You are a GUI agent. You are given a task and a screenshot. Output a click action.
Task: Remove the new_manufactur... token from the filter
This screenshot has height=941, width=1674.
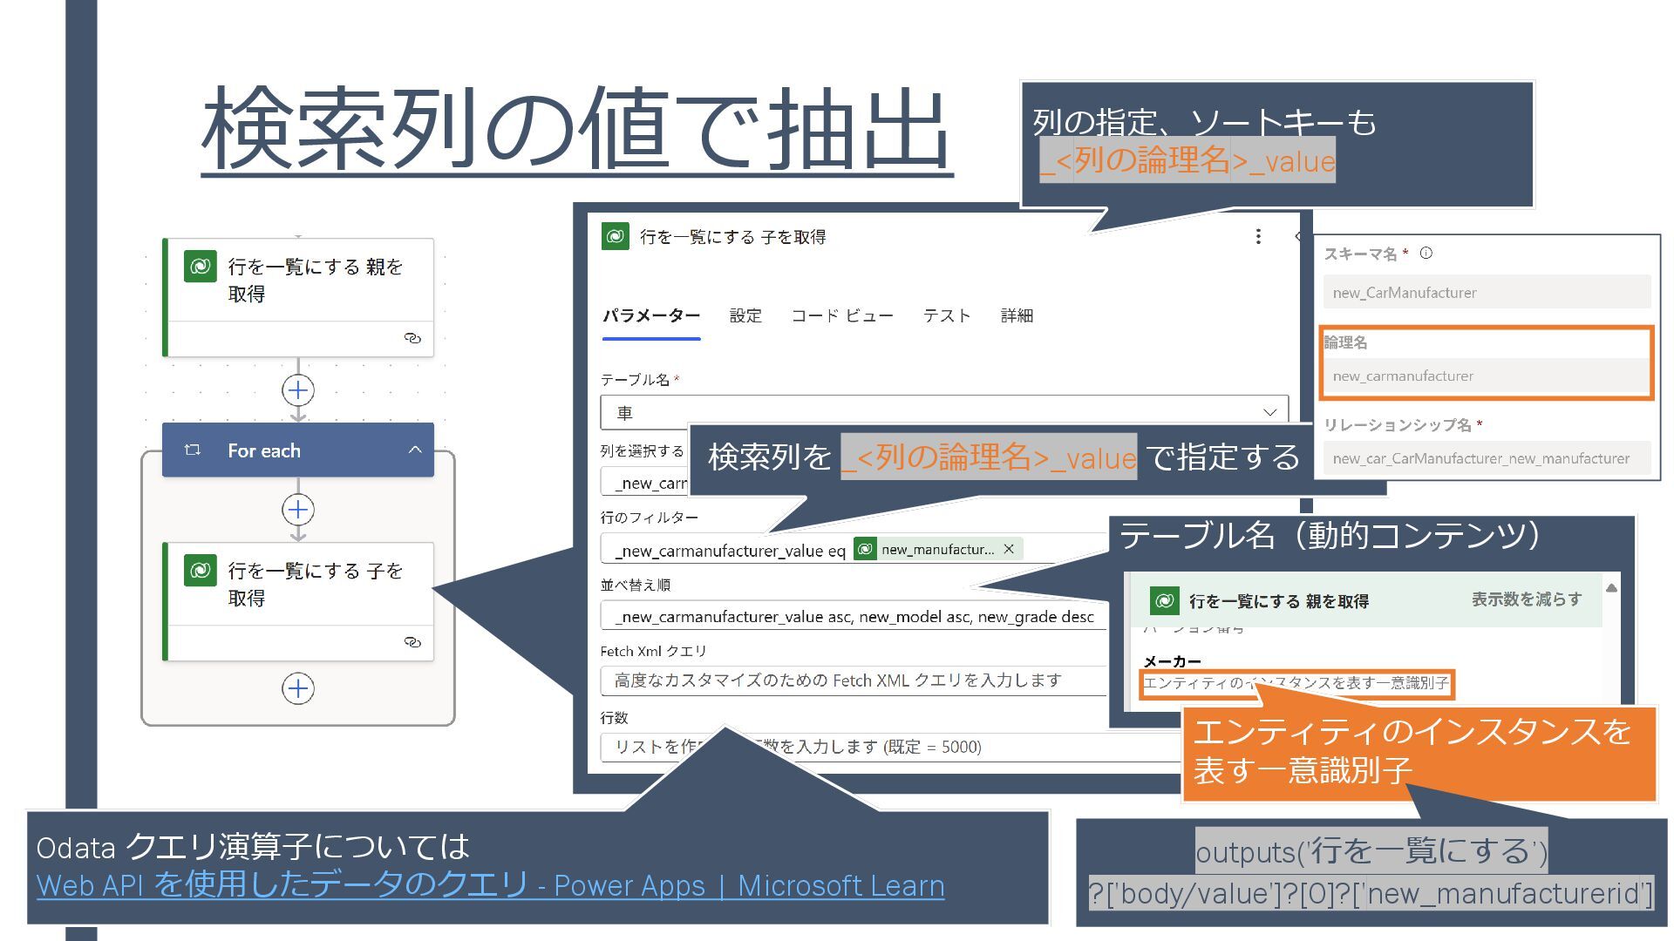click(1009, 549)
